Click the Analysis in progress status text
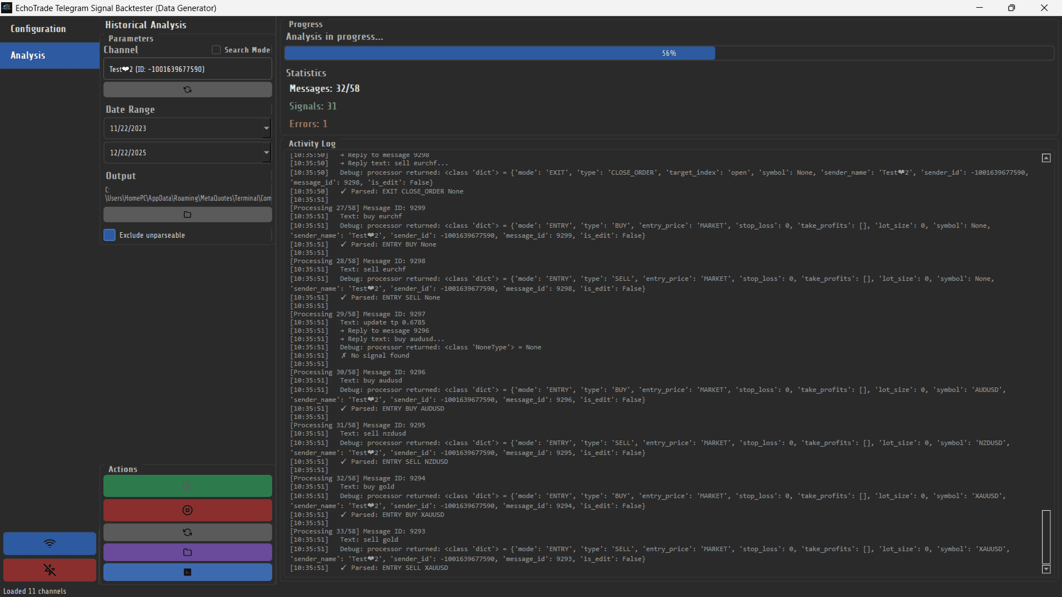 334,36
